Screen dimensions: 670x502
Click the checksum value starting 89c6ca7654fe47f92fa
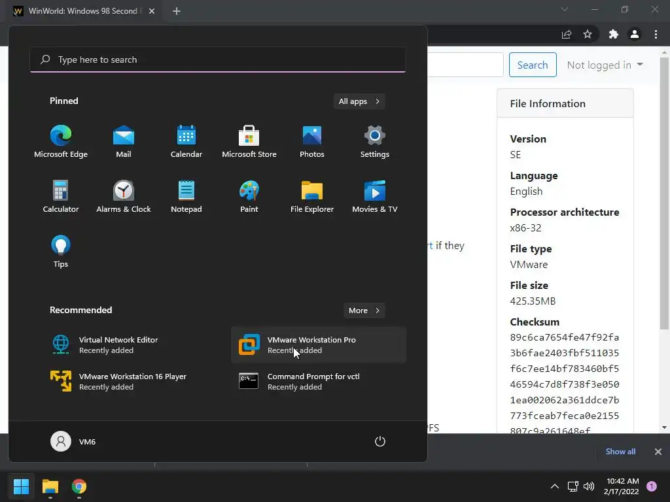point(565,384)
